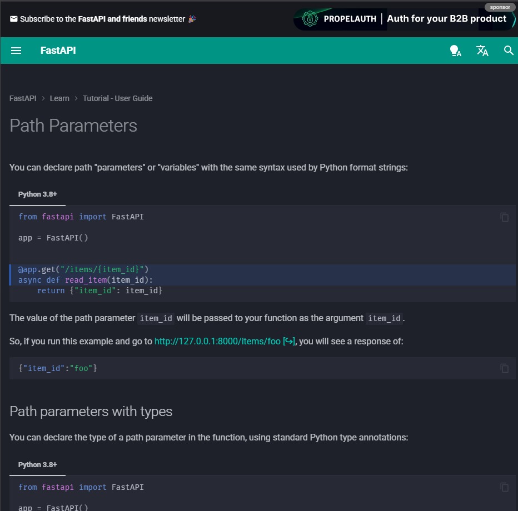Click the sponsor label on the banner
The height and width of the screenshot is (511, 518).
coord(499,7)
